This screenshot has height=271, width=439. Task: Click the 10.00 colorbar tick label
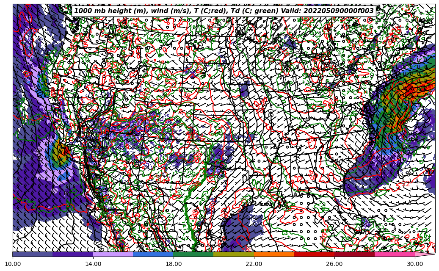point(13,264)
